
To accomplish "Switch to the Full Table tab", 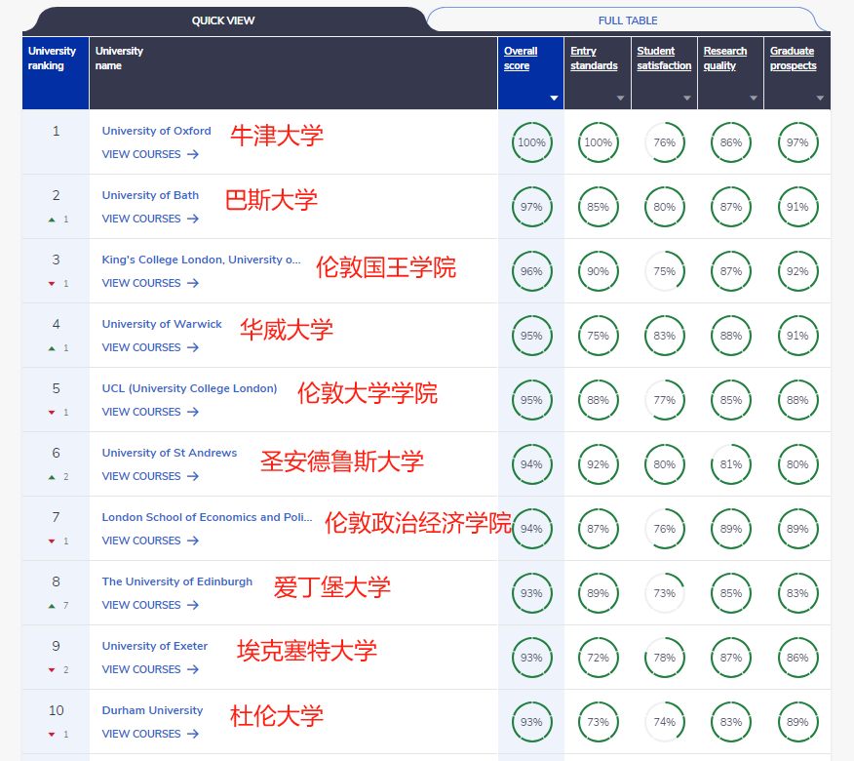I will (628, 20).
